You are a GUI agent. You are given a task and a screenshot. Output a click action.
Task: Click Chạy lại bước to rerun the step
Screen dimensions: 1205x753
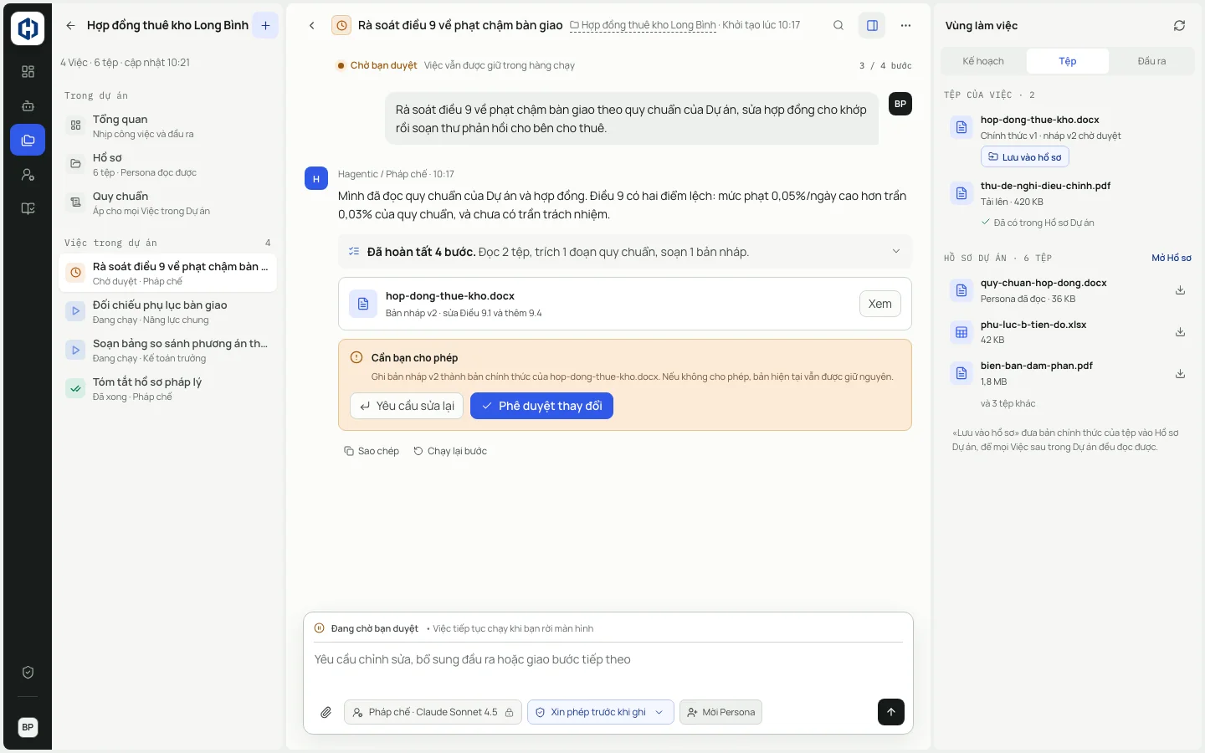(x=450, y=451)
